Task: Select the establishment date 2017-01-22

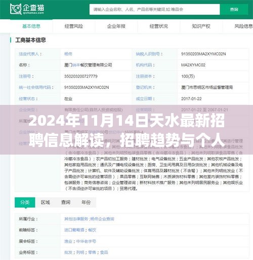Action: [191, 99]
